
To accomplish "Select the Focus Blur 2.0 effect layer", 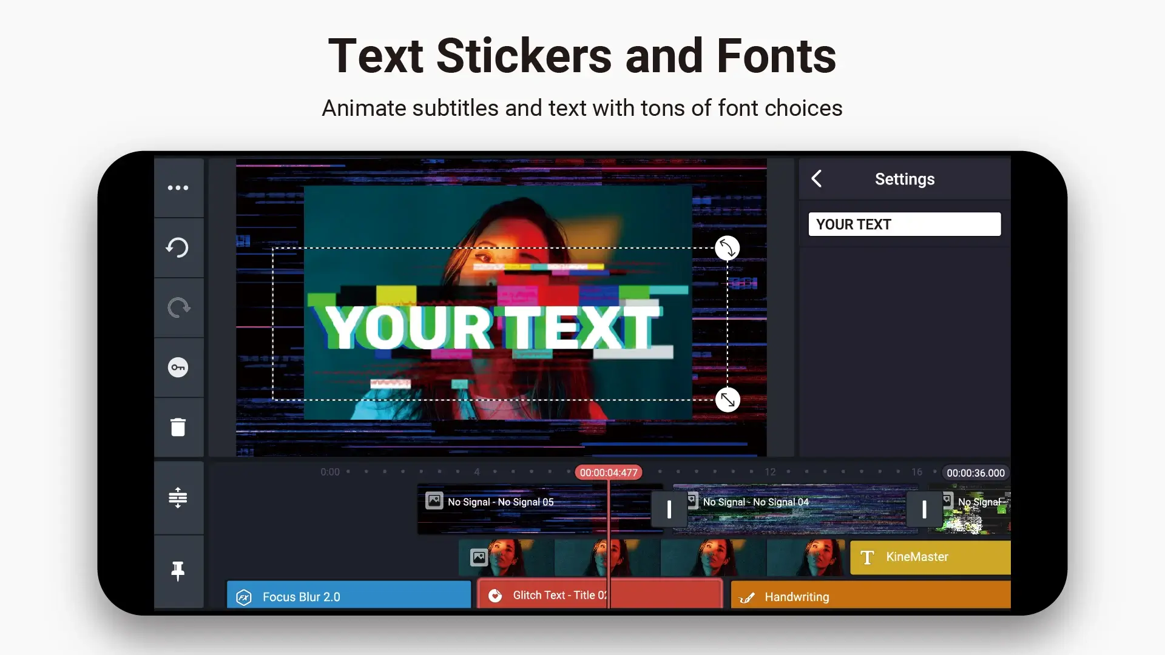I will [349, 595].
